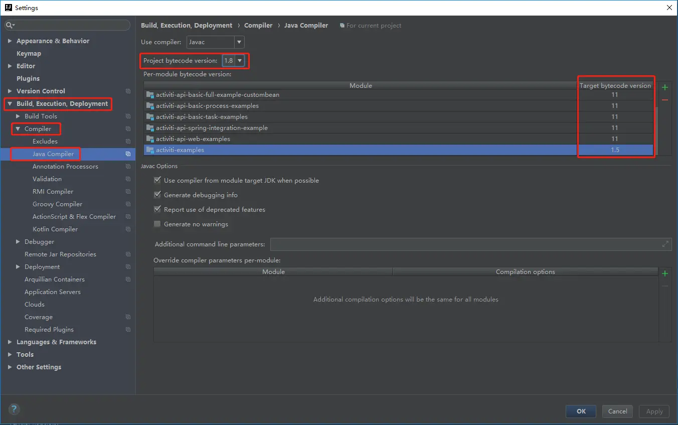Uncheck Report use of deprecated features
The height and width of the screenshot is (425, 678).
tap(157, 209)
